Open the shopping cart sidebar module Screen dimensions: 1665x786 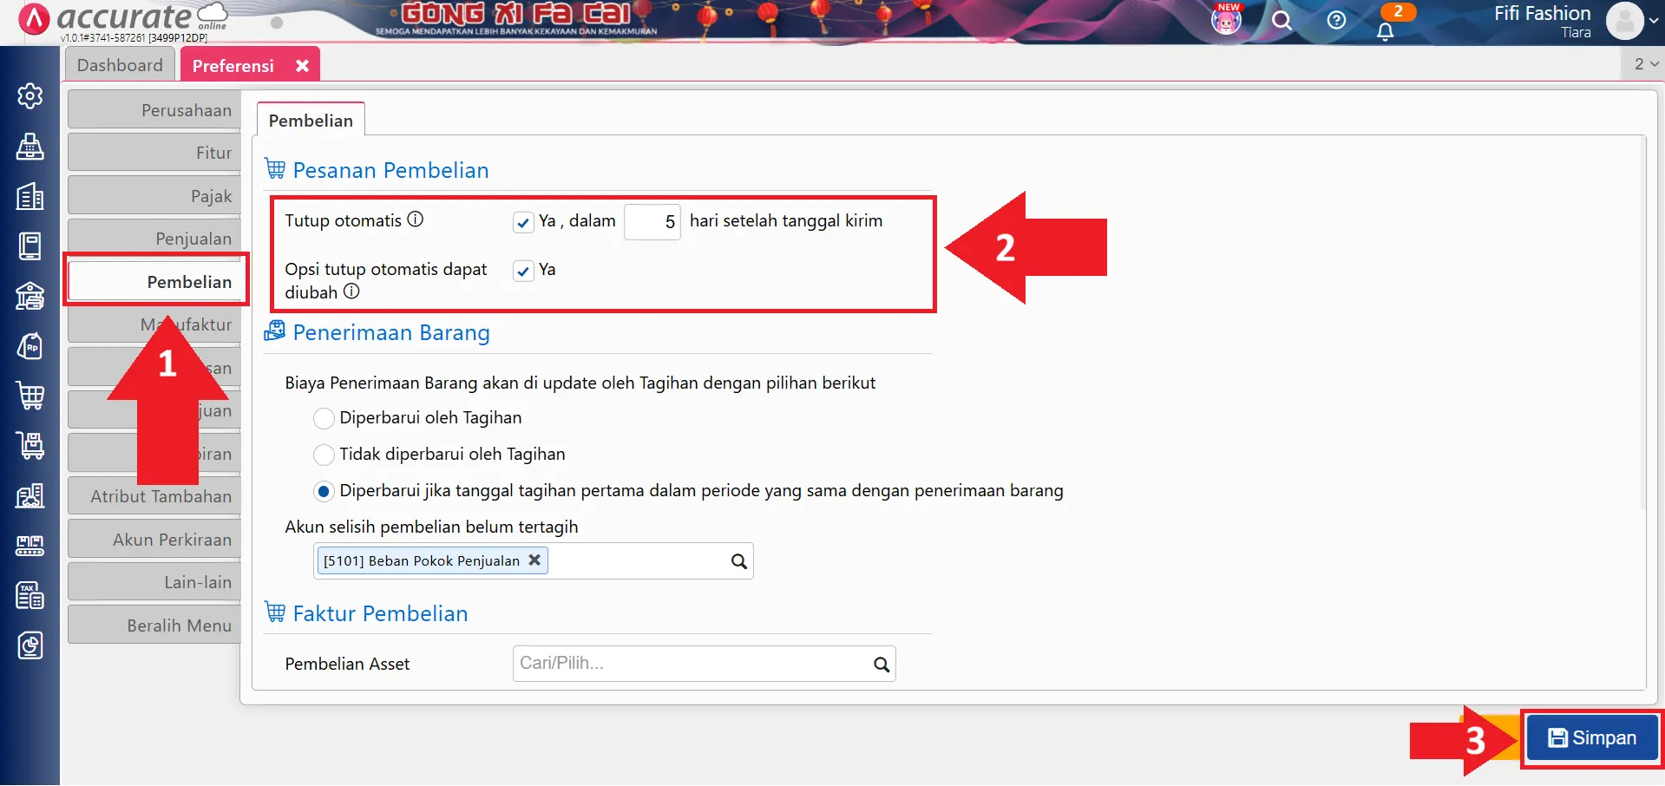point(29,396)
